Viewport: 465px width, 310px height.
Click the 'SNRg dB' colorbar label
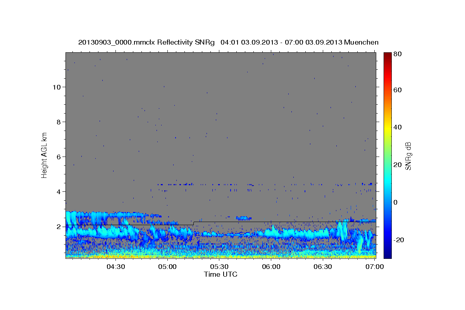[x=408, y=155]
